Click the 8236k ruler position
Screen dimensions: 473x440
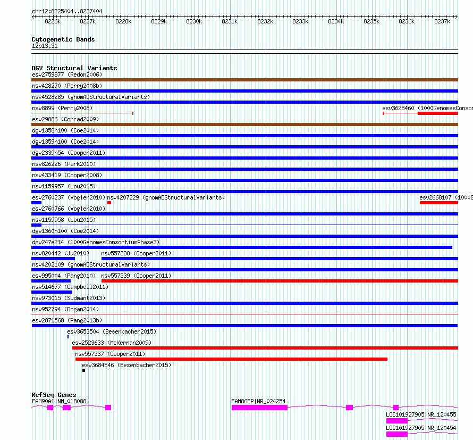click(407, 22)
